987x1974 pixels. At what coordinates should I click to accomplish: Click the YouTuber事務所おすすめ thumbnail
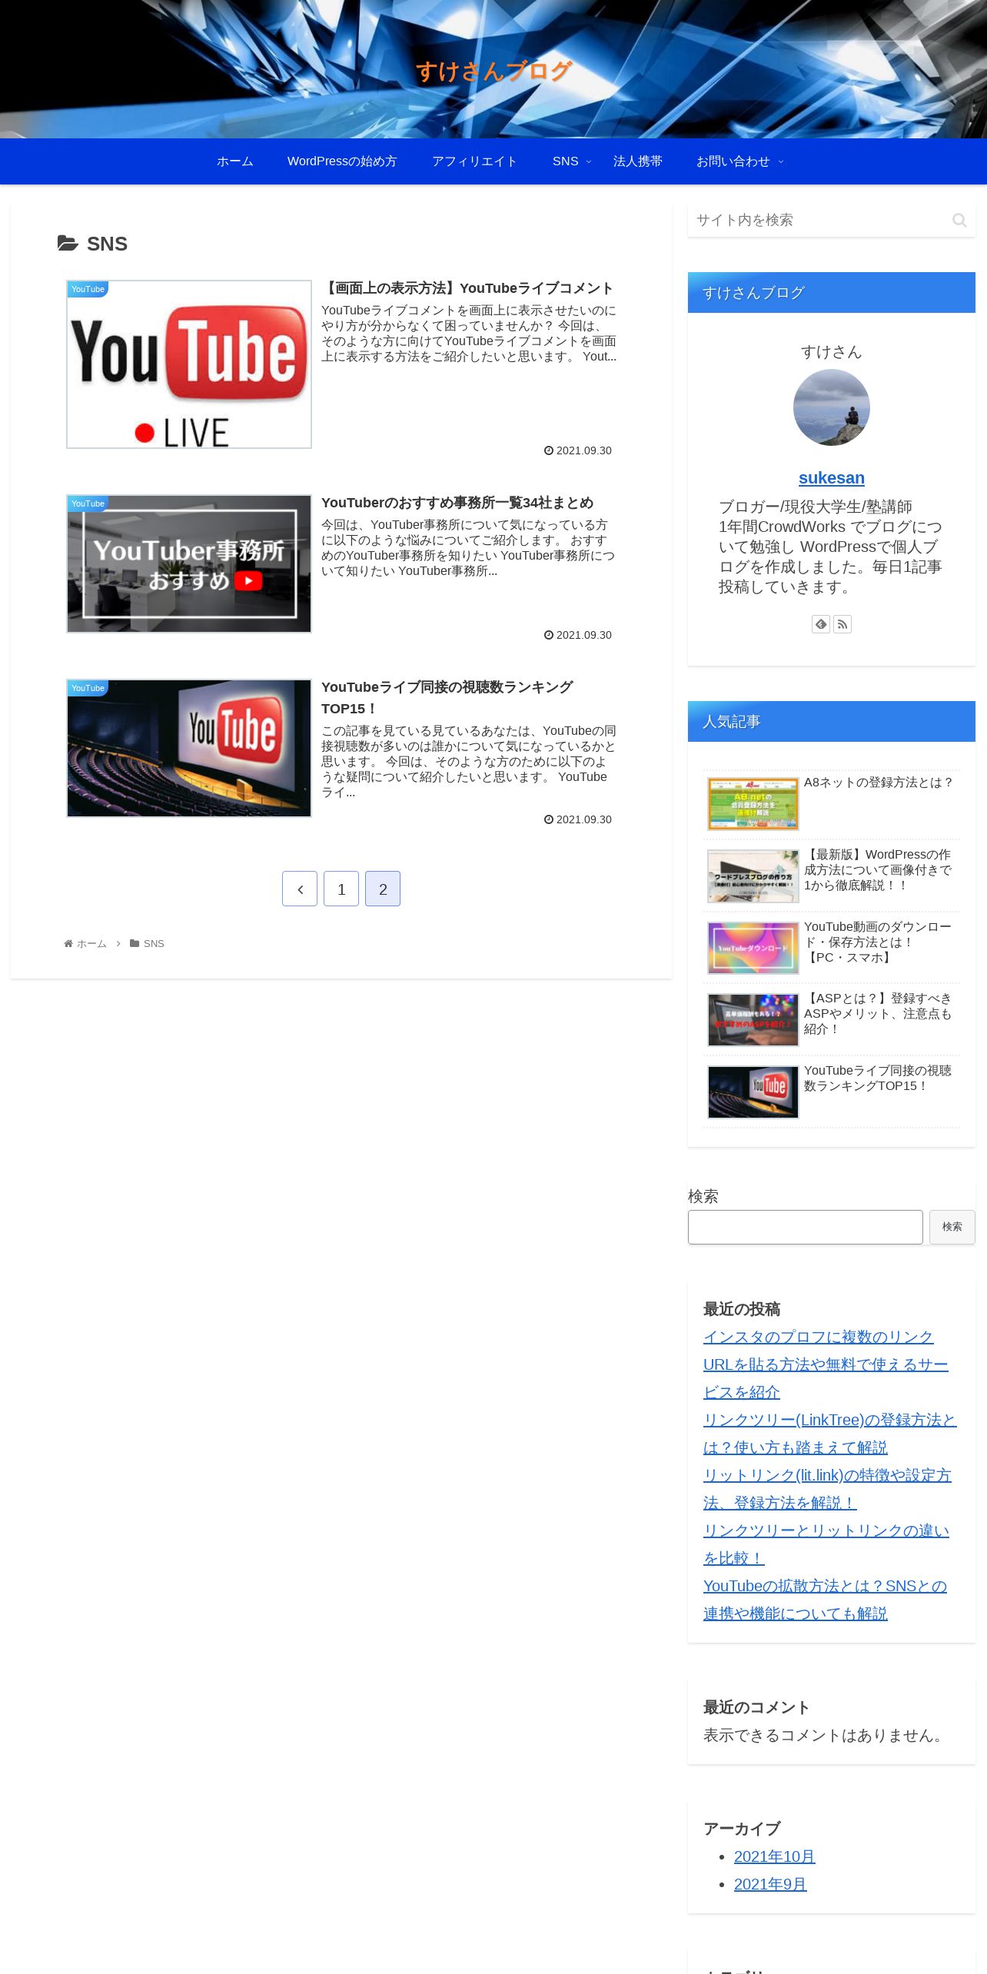pyautogui.click(x=189, y=563)
